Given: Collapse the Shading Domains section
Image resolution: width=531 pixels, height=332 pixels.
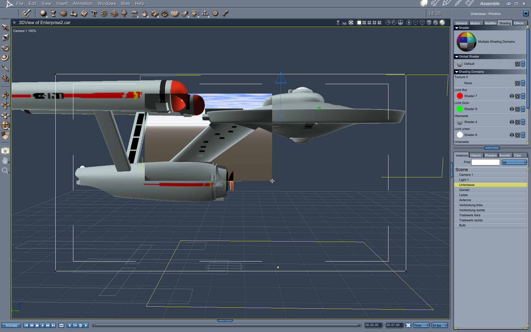Looking at the screenshot, I should 457,72.
